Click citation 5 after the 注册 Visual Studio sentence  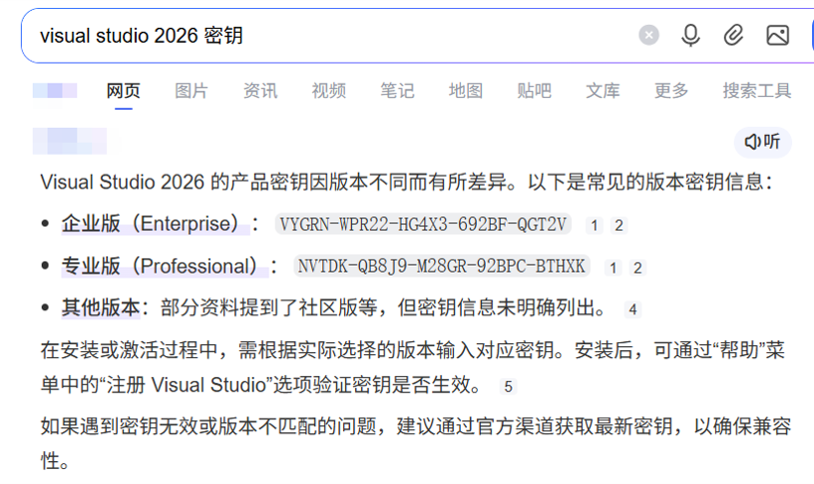click(508, 386)
